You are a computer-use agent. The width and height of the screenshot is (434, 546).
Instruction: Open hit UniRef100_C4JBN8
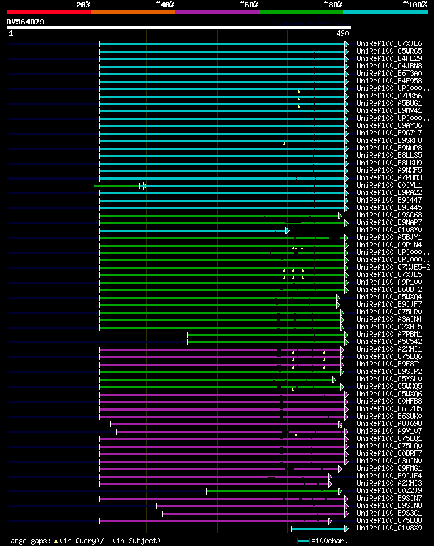389,66
